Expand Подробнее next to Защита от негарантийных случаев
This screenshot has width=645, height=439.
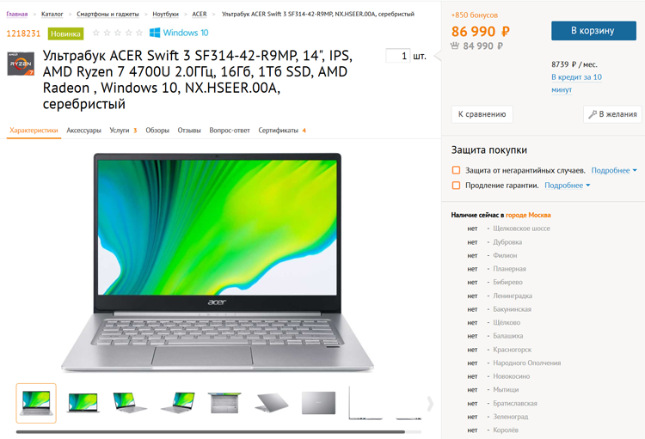coord(614,170)
